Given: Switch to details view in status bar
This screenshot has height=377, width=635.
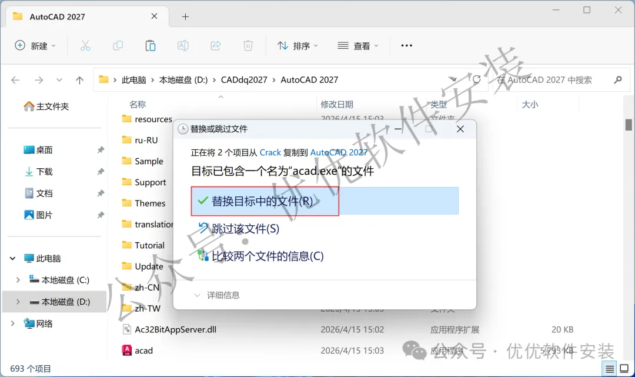Looking at the screenshot, I should 610,369.
